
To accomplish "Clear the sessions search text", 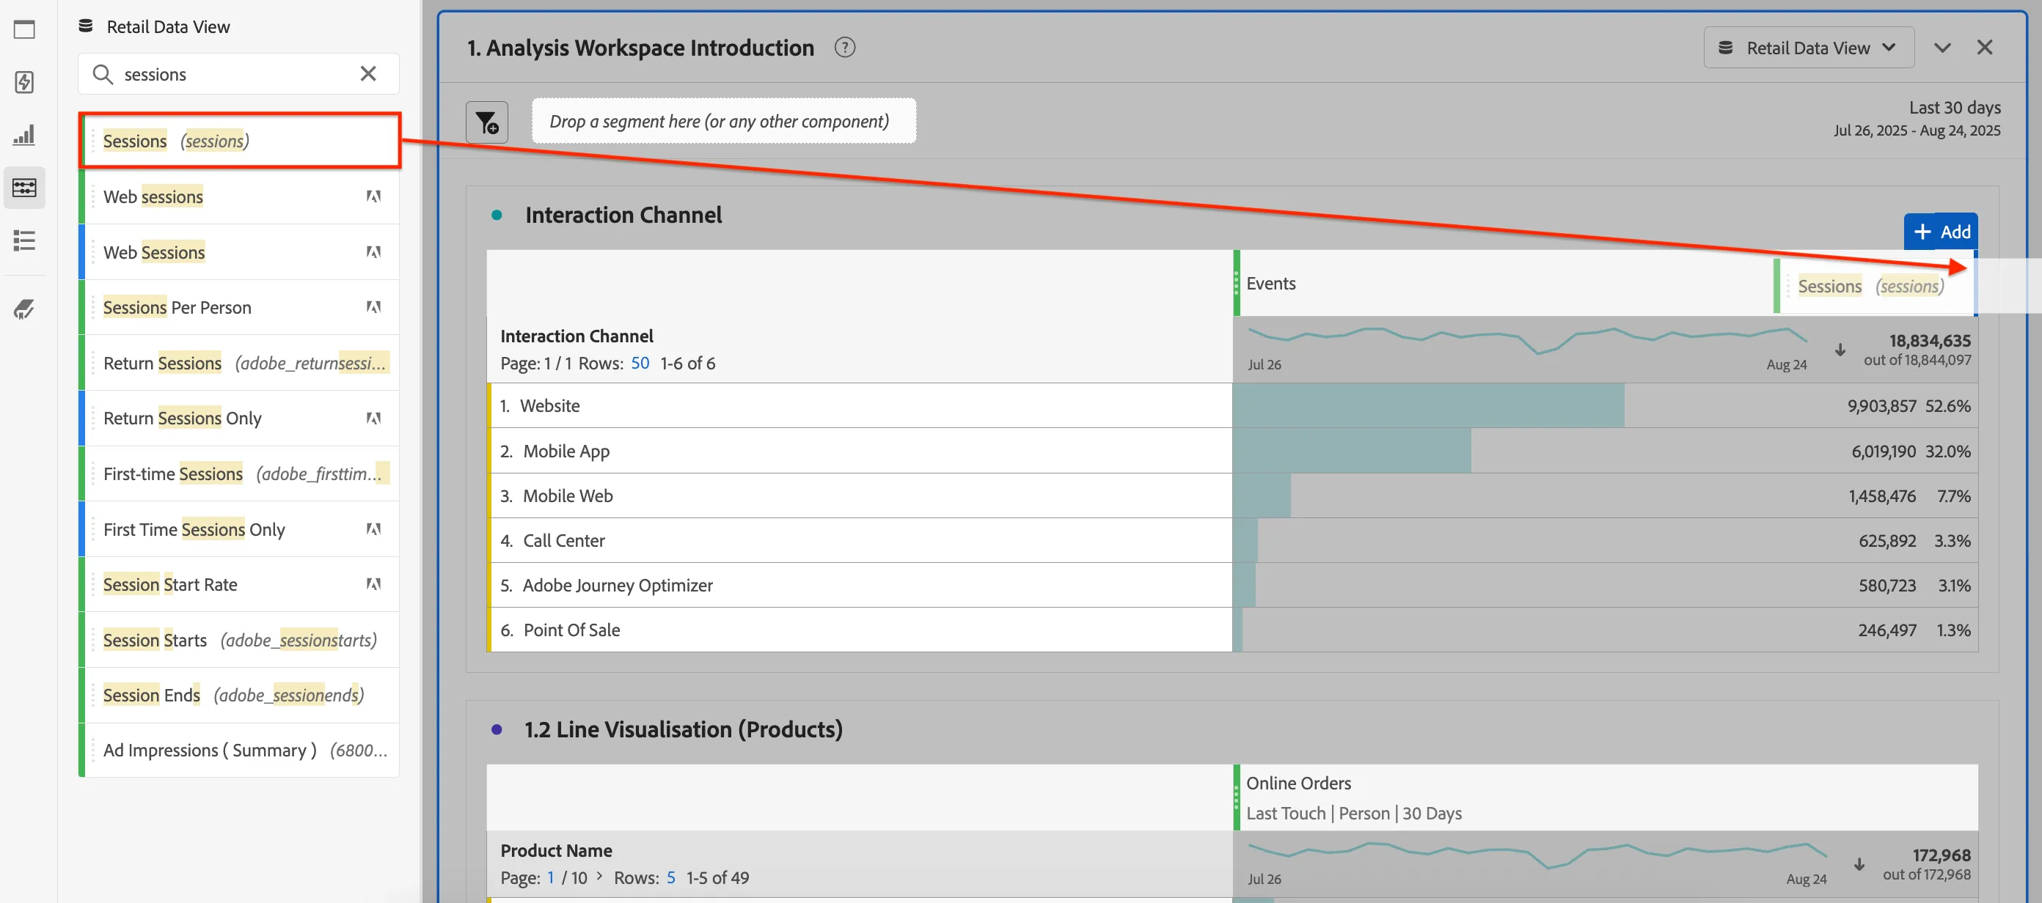I will 367,74.
